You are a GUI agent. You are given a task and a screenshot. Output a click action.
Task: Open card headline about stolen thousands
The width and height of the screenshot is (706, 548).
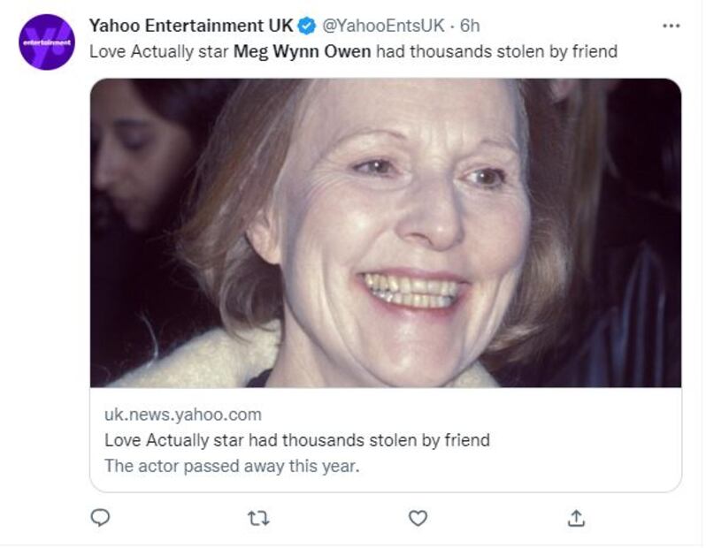(297, 440)
